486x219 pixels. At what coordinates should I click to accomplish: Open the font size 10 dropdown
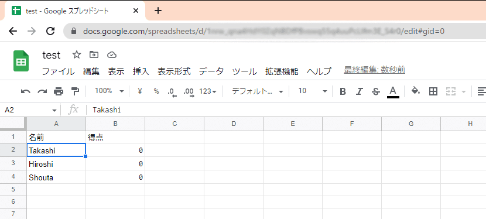(313, 91)
